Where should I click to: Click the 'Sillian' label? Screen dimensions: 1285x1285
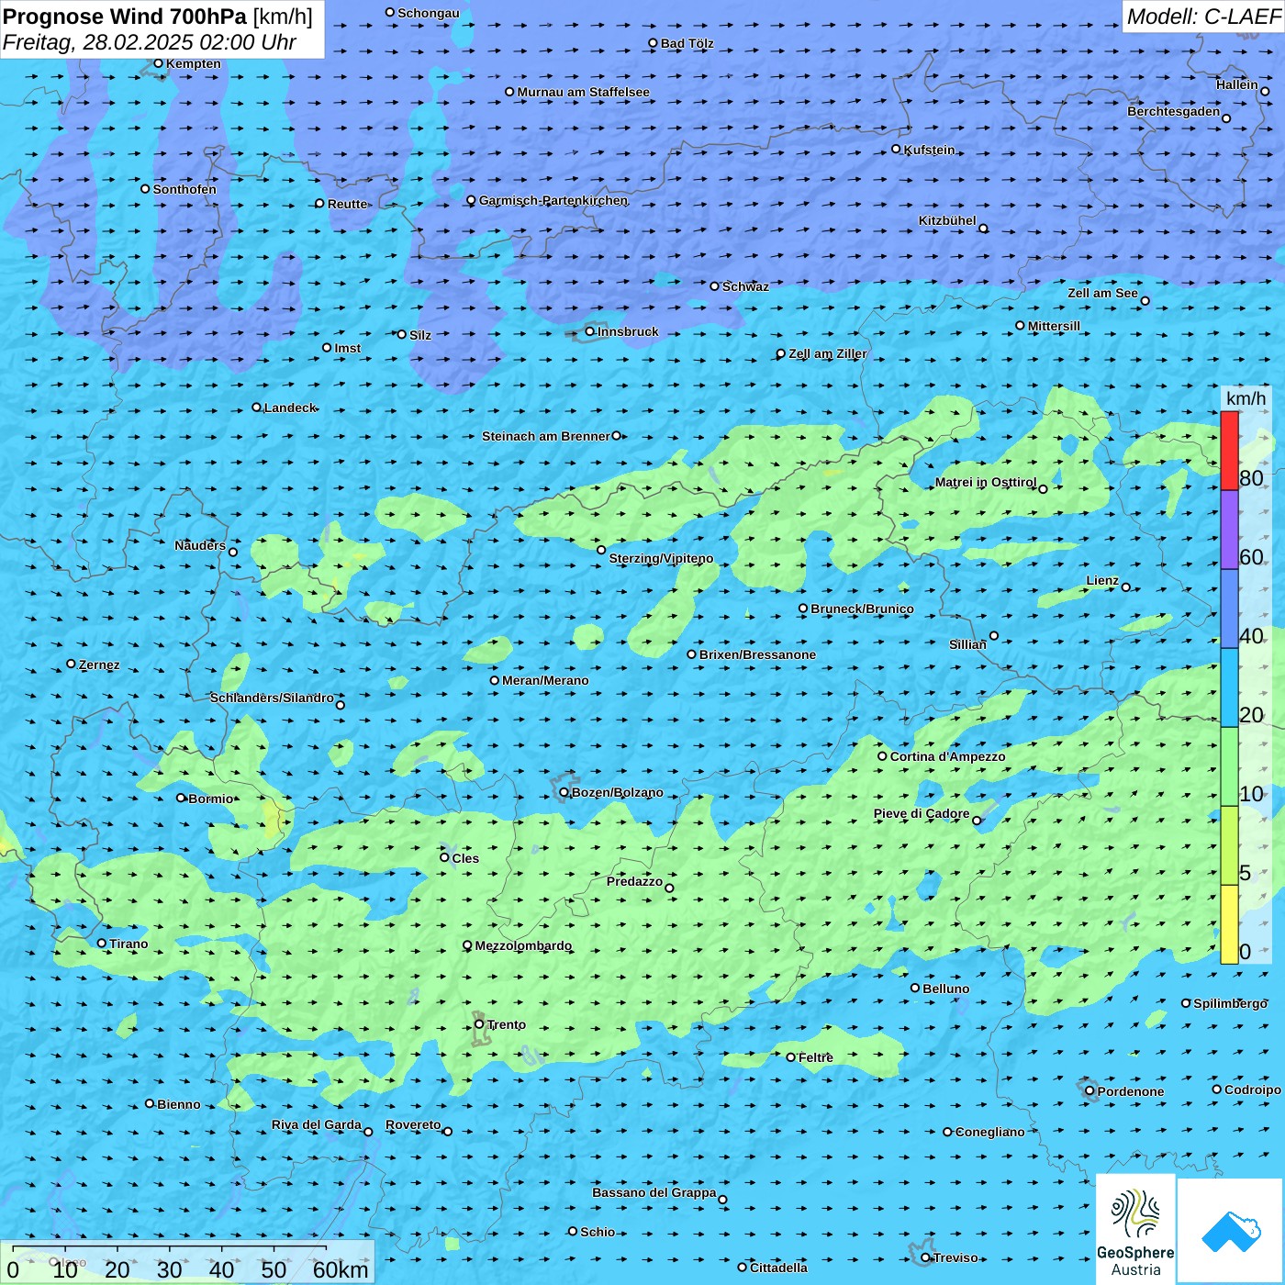967,644
